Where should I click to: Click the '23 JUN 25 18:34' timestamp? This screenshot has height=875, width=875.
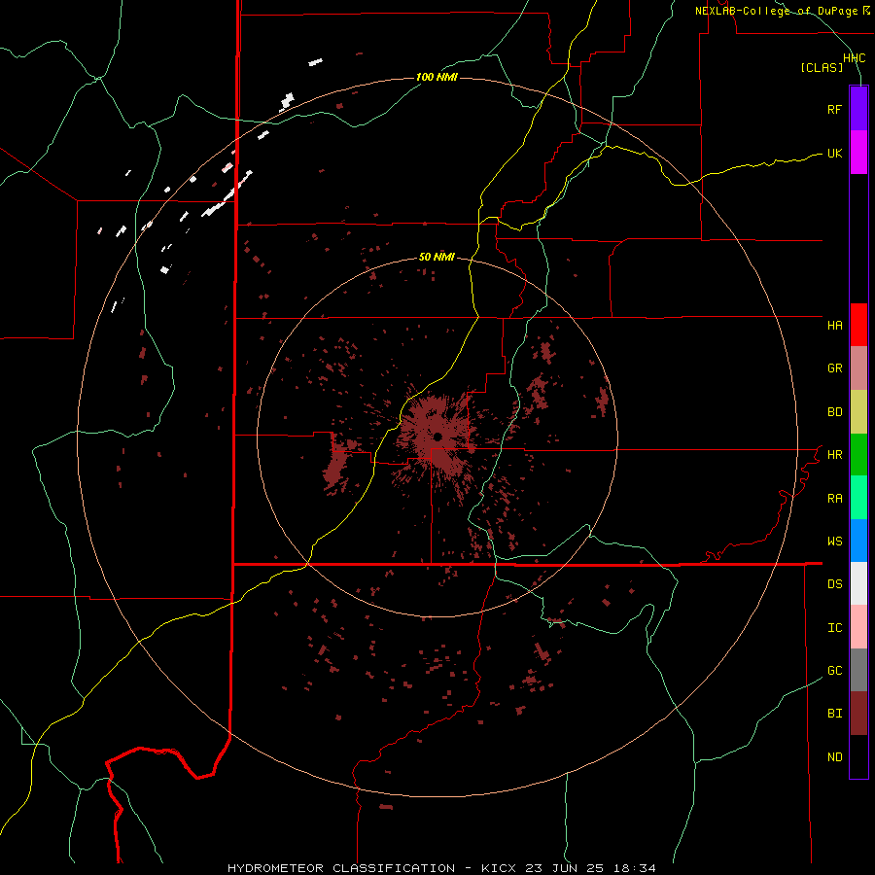(592, 868)
